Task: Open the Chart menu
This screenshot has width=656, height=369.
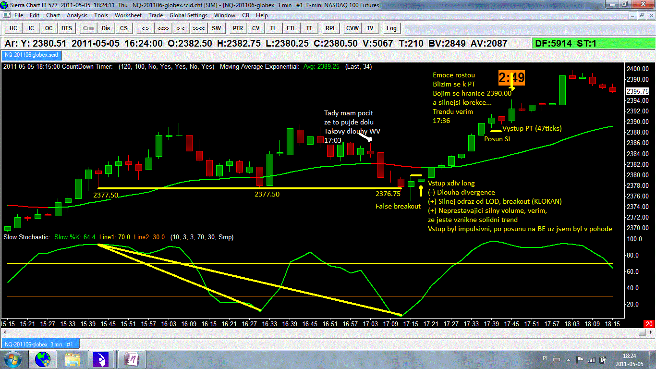Action: 53,15
